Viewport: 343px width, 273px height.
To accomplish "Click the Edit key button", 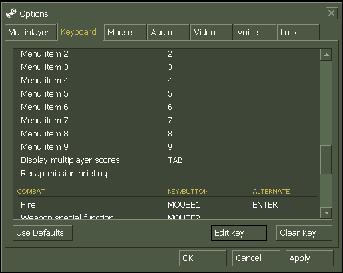I will [239, 233].
